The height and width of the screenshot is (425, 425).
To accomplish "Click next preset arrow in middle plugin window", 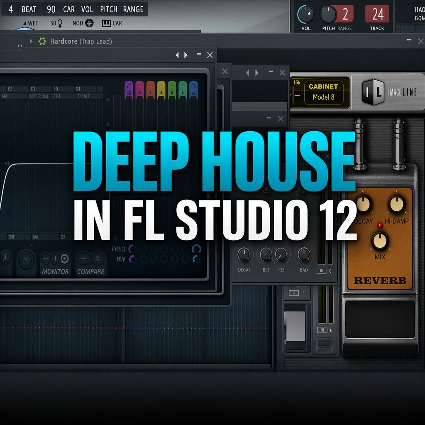I will 256,73.
